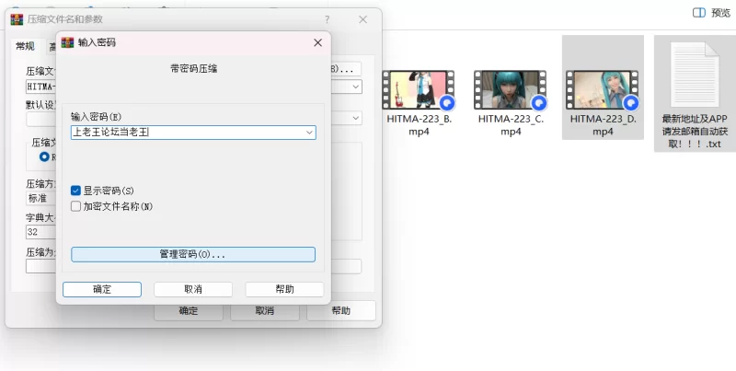Select the txt document file icon

(695, 75)
